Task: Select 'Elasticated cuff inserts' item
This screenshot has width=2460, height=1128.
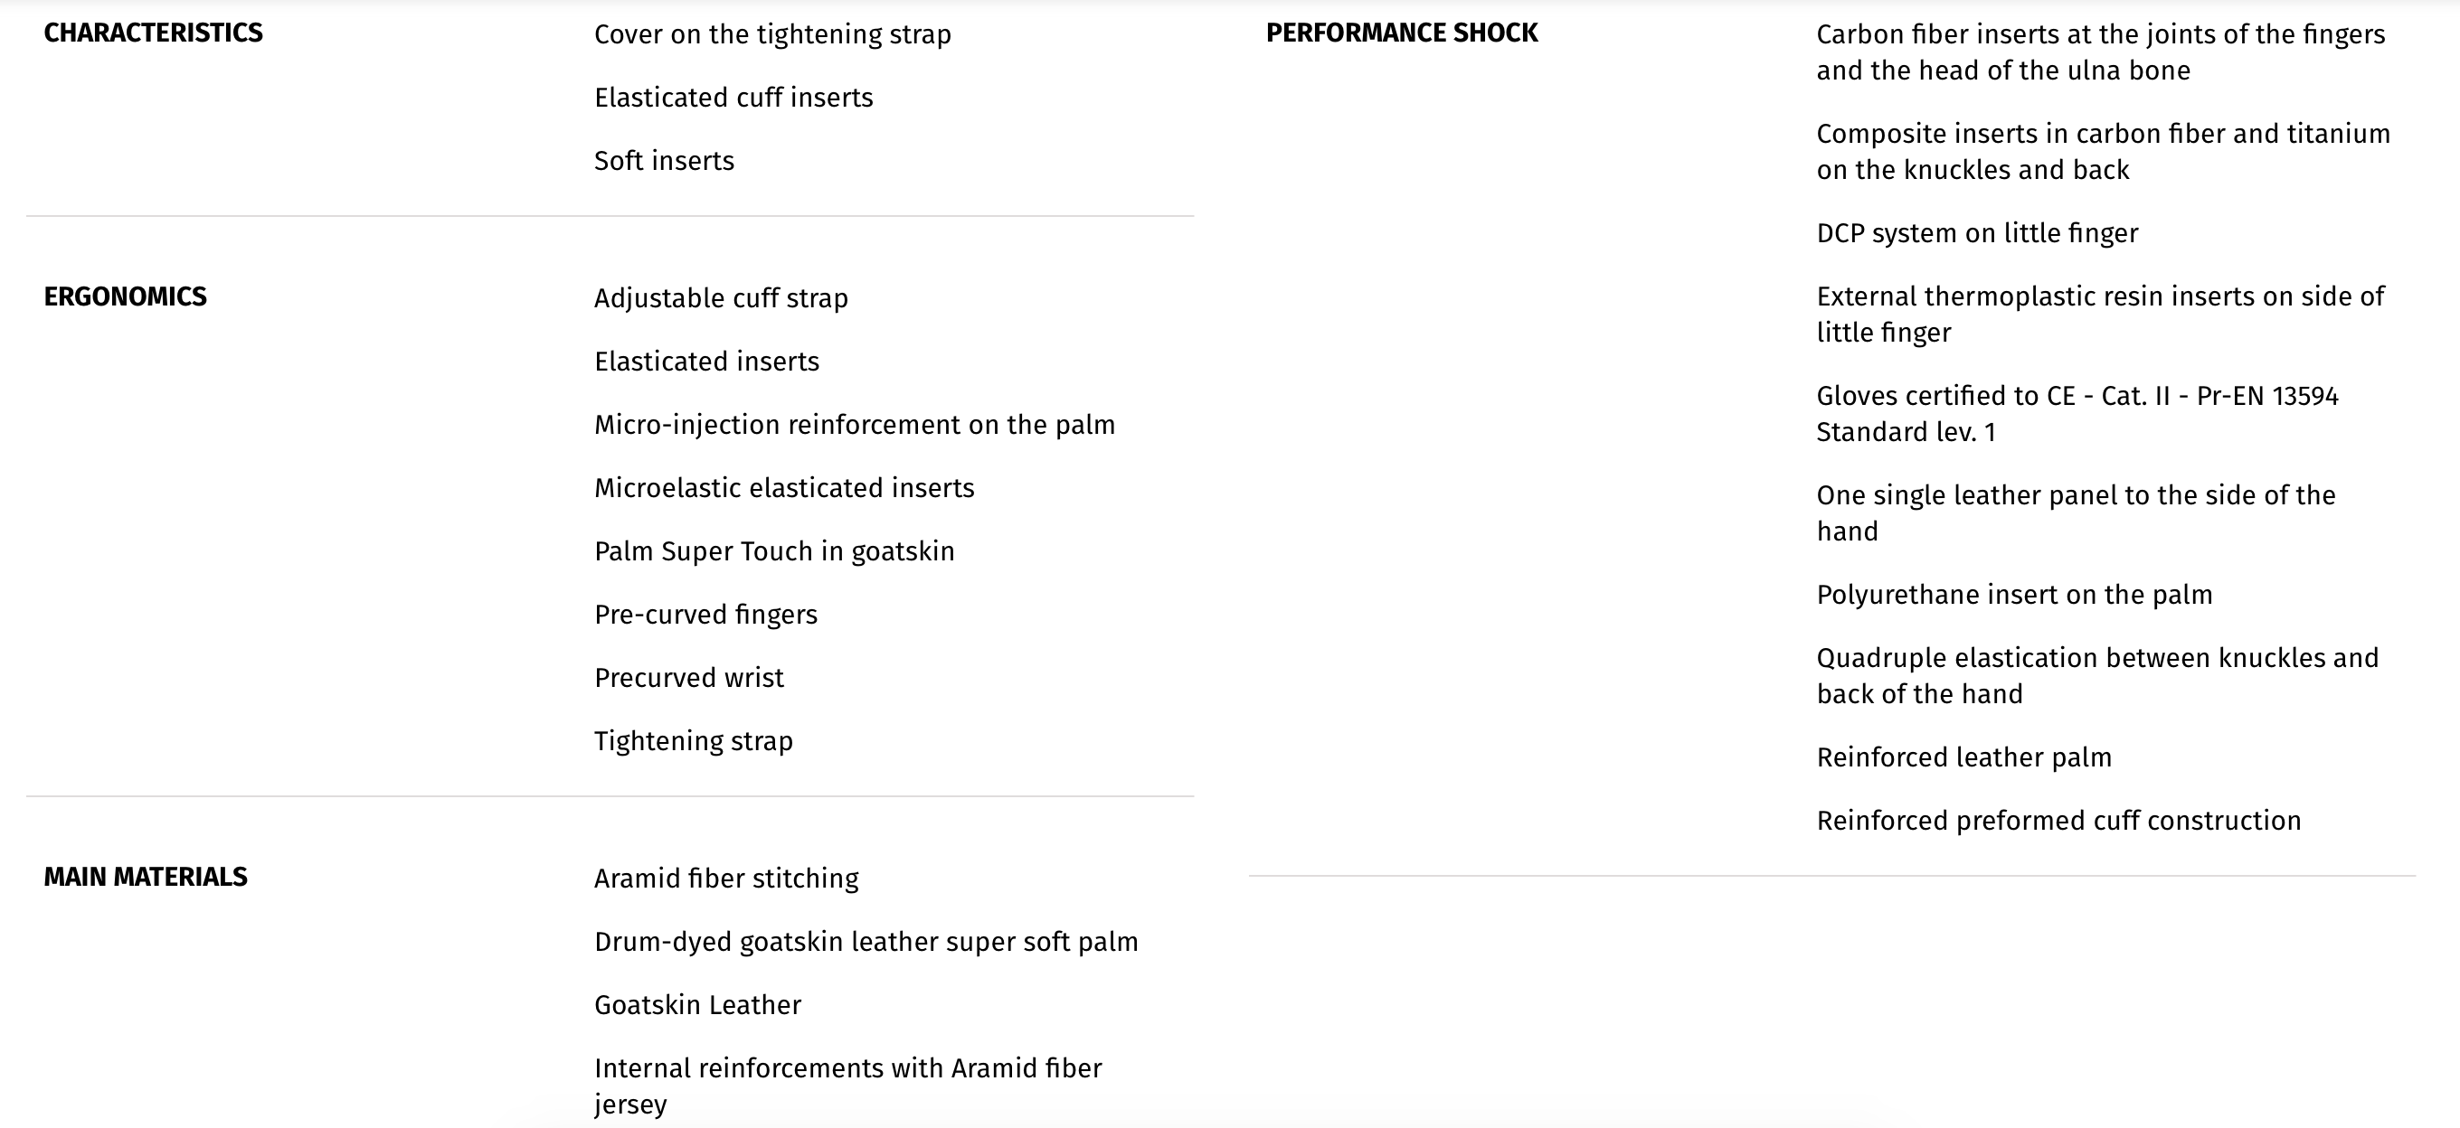Action: (733, 98)
